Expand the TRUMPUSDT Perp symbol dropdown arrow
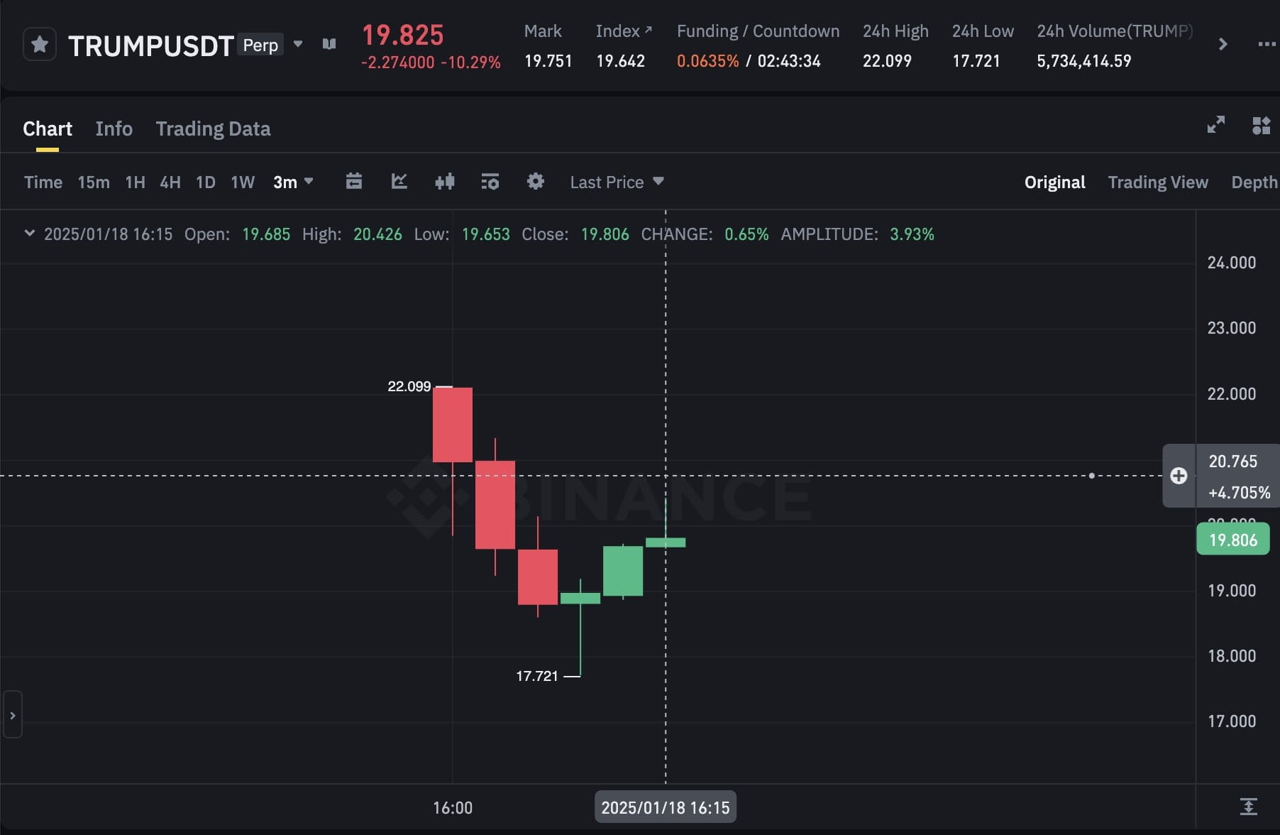The width and height of the screenshot is (1280, 835). pyautogui.click(x=298, y=44)
